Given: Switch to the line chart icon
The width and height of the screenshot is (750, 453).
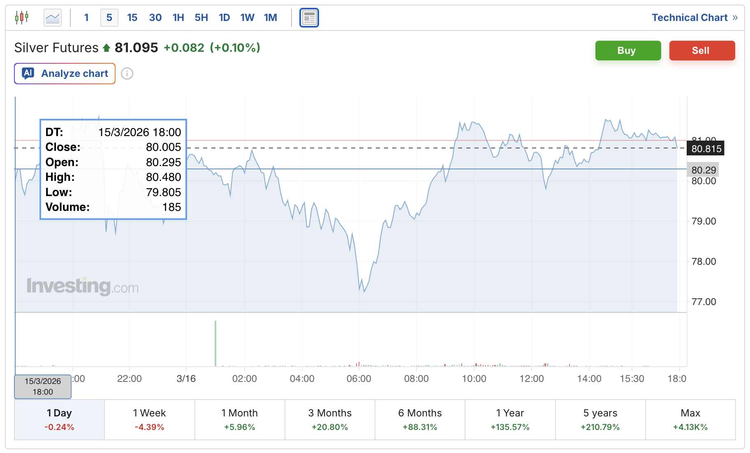Looking at the screenshot, I should [x=52, y=17].
